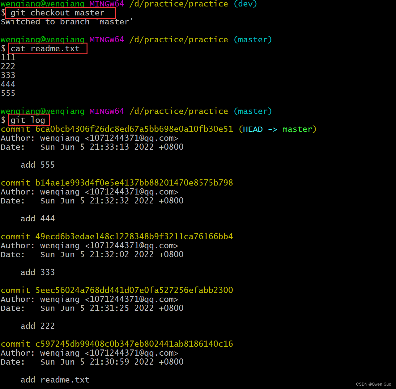This screenshot has height=389, width=396.
Task: Click the 'add readme.txt' commit message
Action: point(55,380)
